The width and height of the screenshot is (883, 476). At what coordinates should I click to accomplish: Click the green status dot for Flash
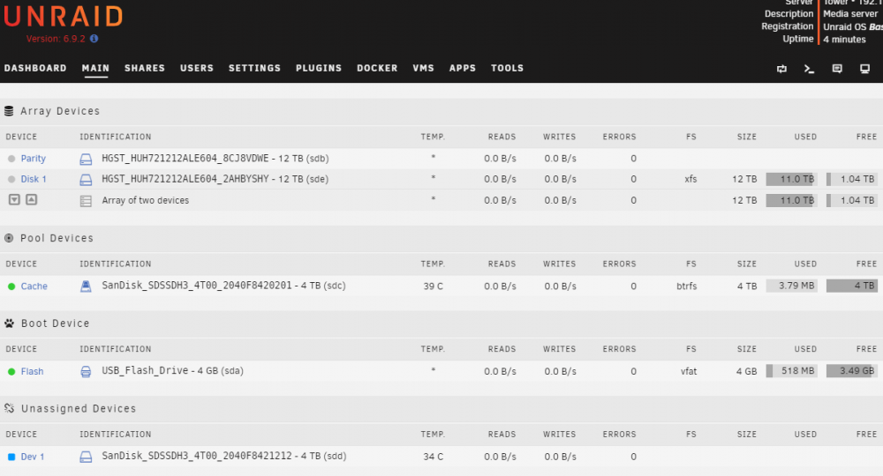11,371
